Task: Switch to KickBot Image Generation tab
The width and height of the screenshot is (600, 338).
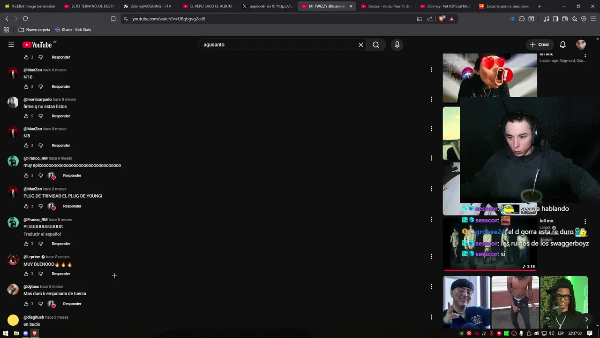Action: (30, 6)
